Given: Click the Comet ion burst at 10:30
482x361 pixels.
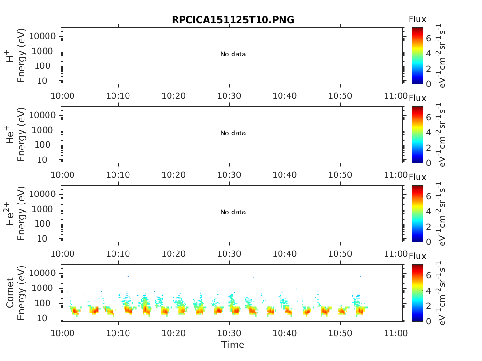Looking at the screenshot, I should pyautogui.click(x=233, y=306).
